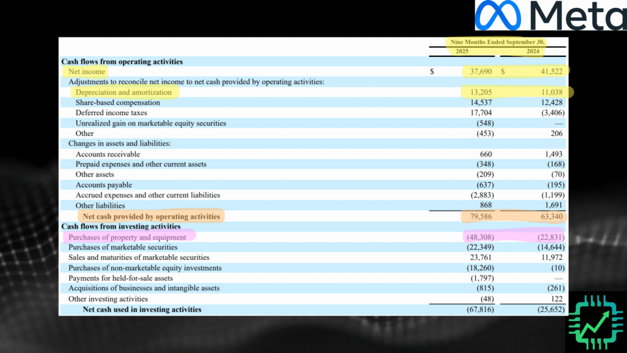
Task: Click 'Cash flows from operating activities' heading
Action: pyautogui.click(x=122, y=62)
